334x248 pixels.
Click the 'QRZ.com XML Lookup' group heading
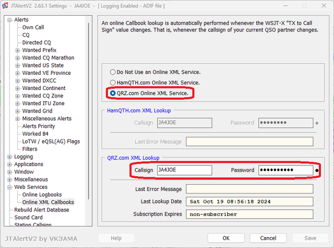[133, 158]
